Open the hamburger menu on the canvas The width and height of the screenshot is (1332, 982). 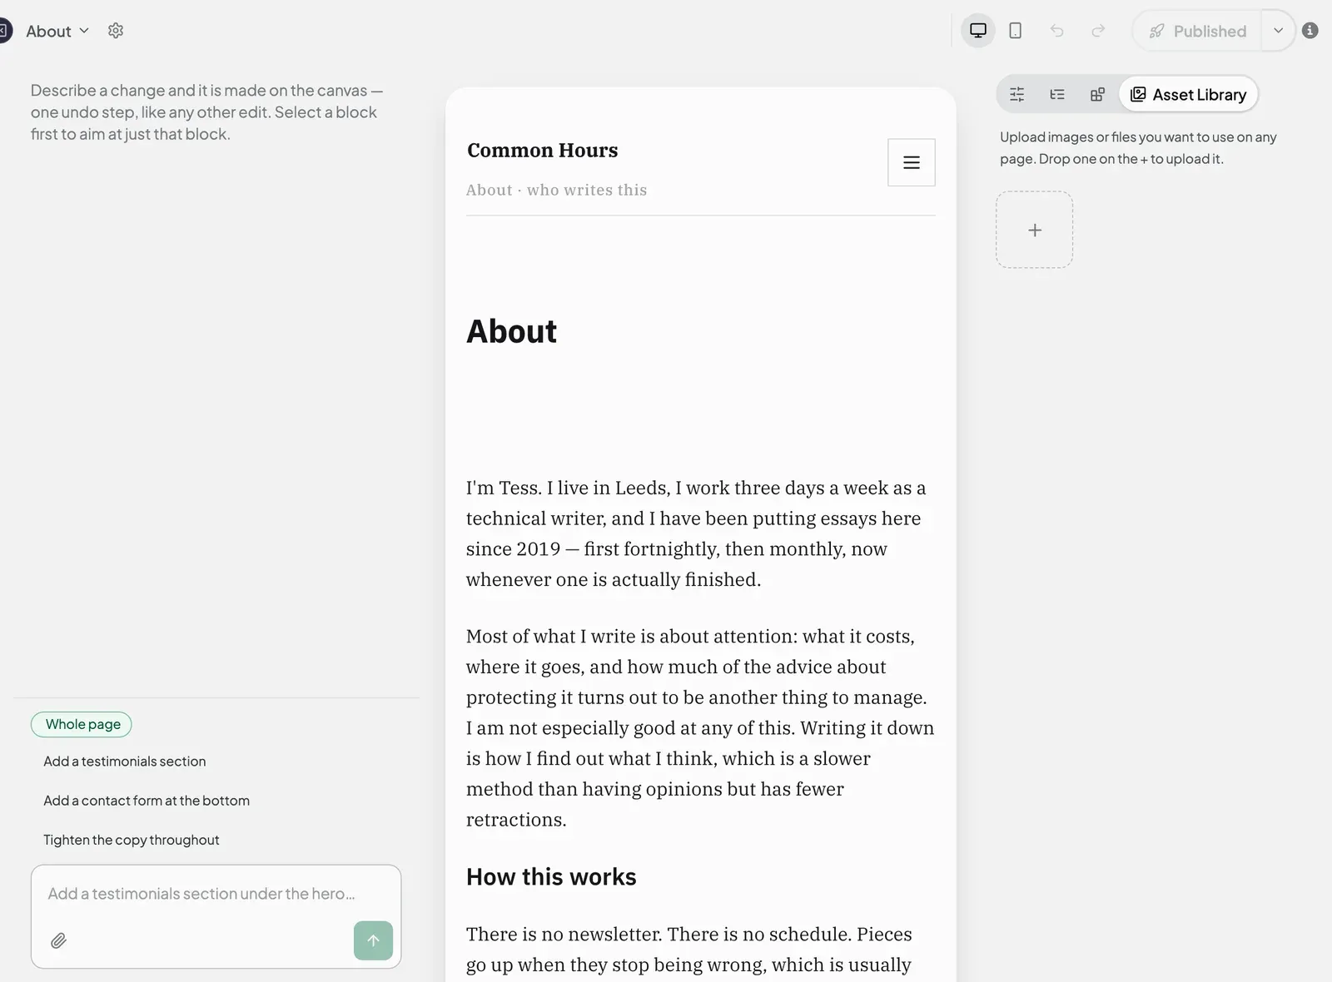(x=912, y=162)
